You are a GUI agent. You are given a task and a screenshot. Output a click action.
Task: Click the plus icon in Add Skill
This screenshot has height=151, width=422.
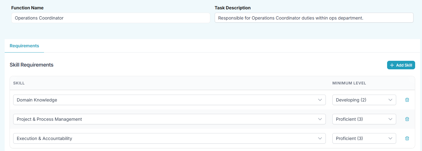(x=392, y=65)
